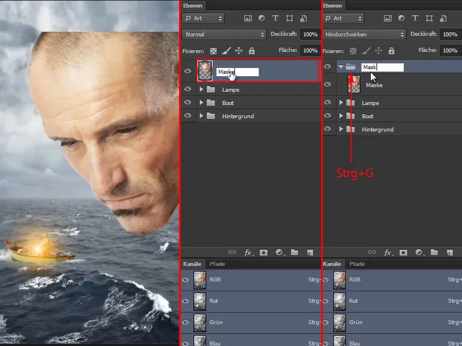Switch to Kanäle tab in right panel

coord(332,264)
